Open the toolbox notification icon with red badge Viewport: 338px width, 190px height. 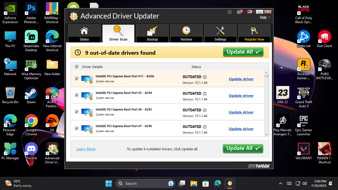pyautogui.click(x=239, y=12)
